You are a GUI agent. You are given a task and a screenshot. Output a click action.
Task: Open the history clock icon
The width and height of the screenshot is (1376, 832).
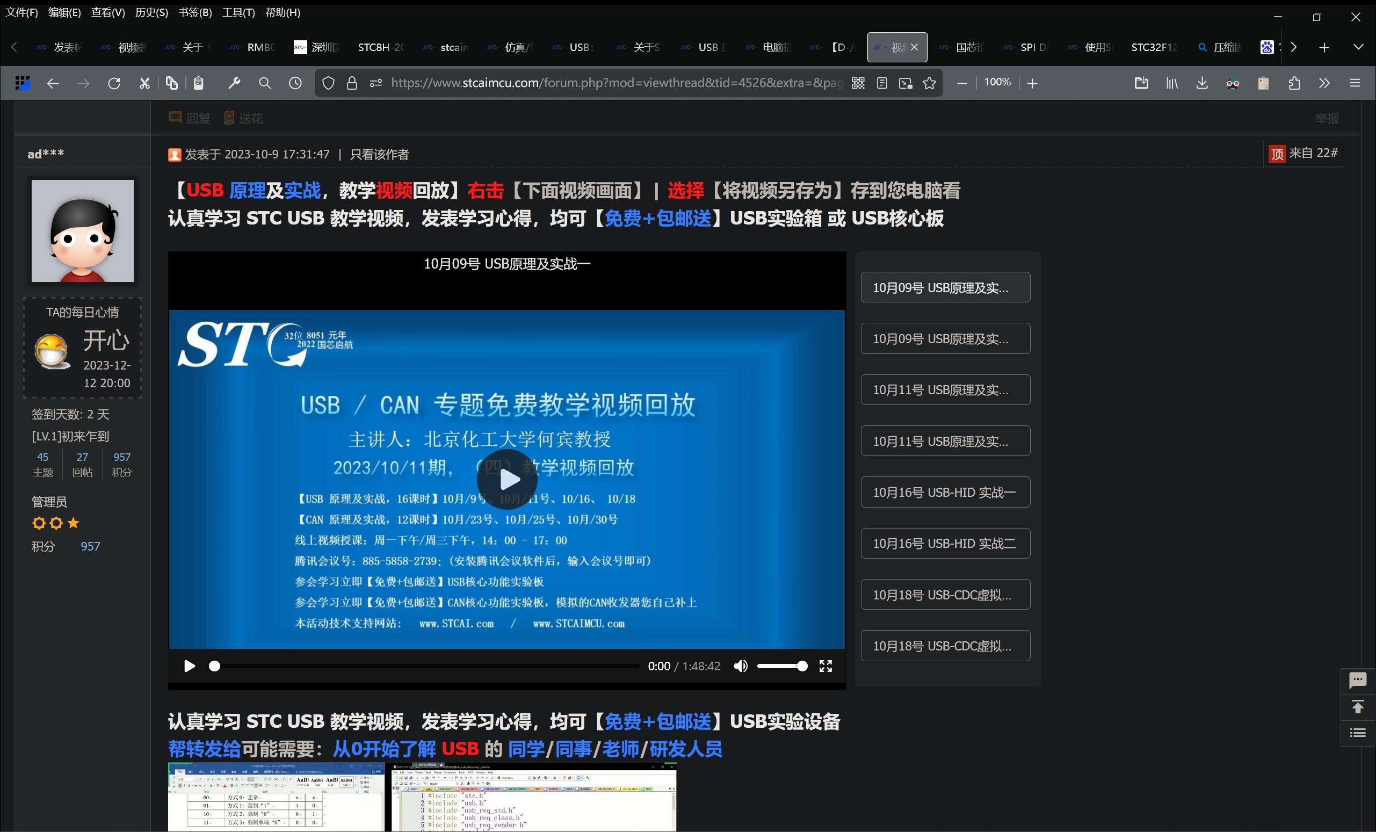pyautogui.click(x=295, y=83)
